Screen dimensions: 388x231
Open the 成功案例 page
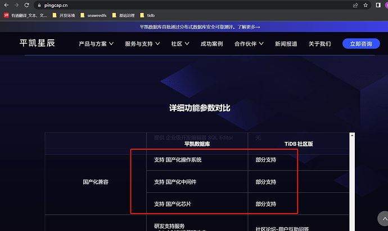pyautogui.click(x=212, y=44)
